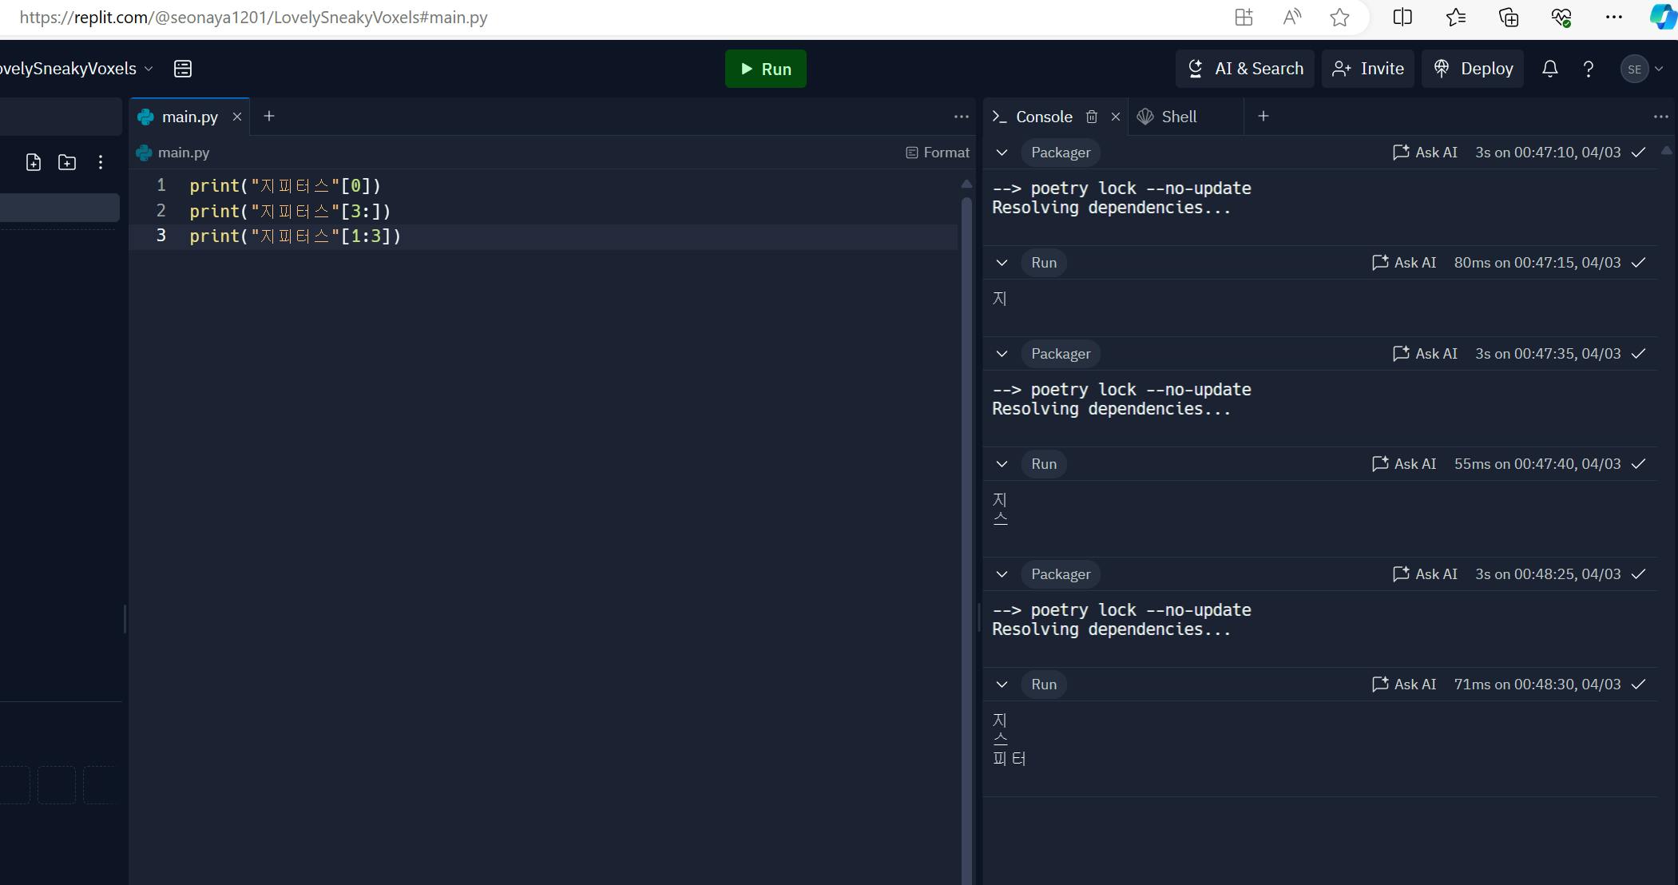The height and width of the screenshot is (885, 1678).
Task: Click the help question mark icon
Action: [1588, 69]
